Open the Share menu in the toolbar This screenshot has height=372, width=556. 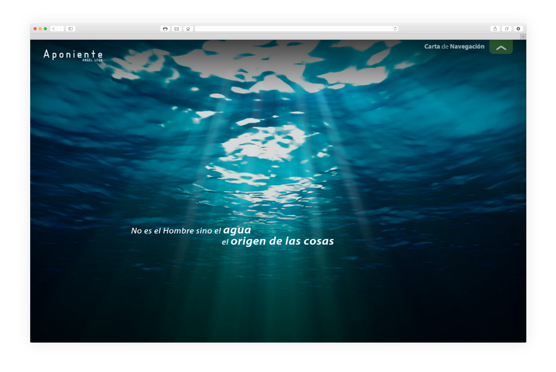click(x=495, y=29)
